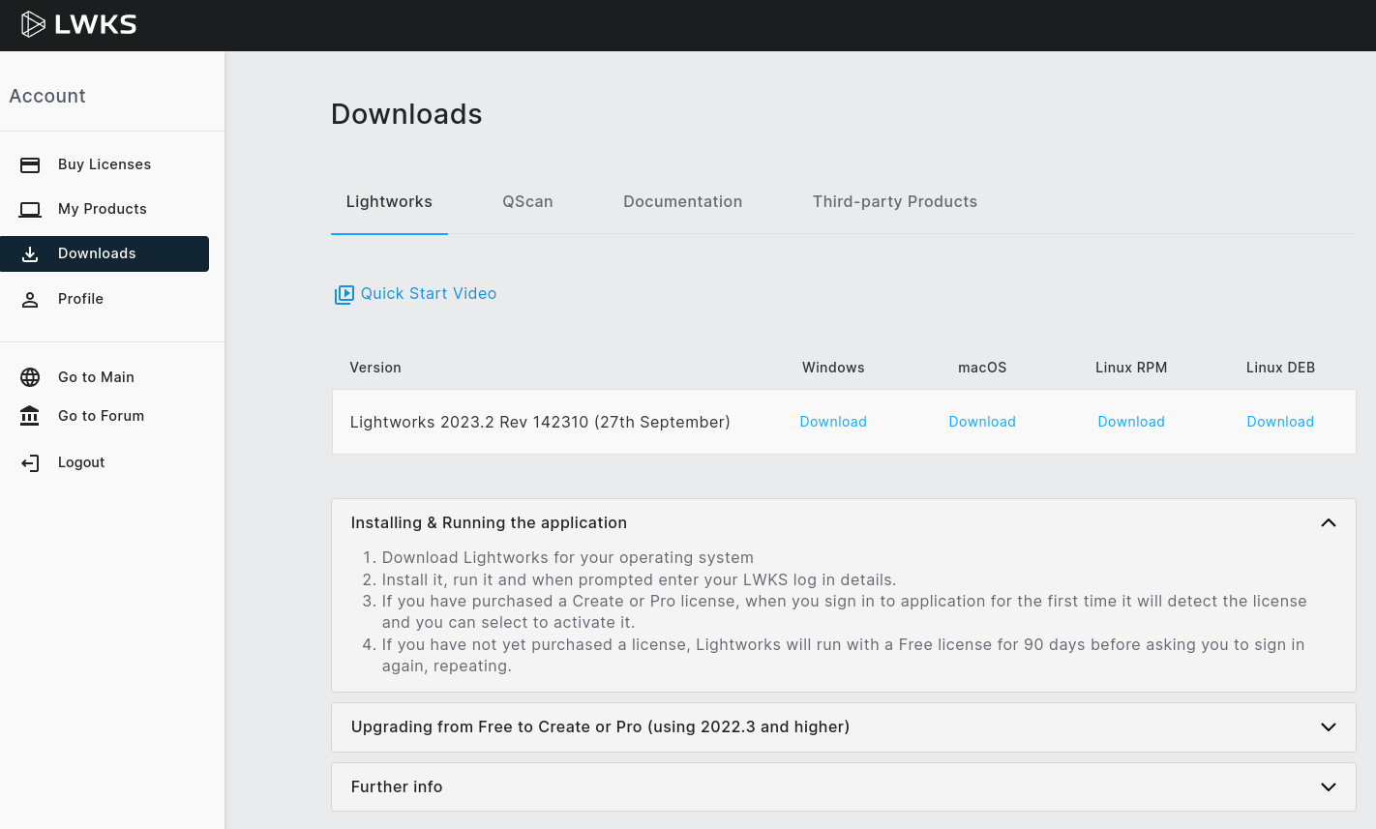Click the My Products laptop icon
Screen dimensions: 1376x829
pos(30,209)
